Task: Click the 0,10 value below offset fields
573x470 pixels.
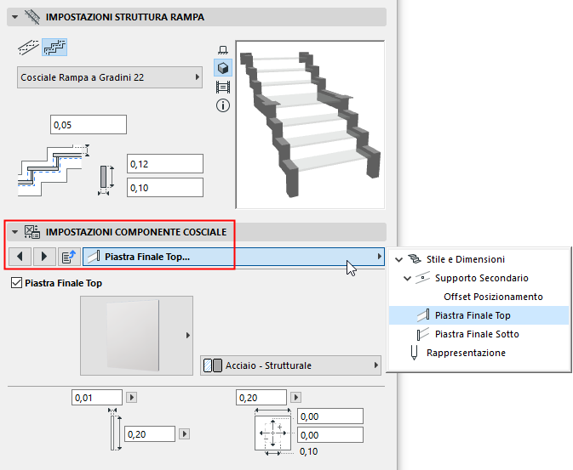Action: point(309,451)
